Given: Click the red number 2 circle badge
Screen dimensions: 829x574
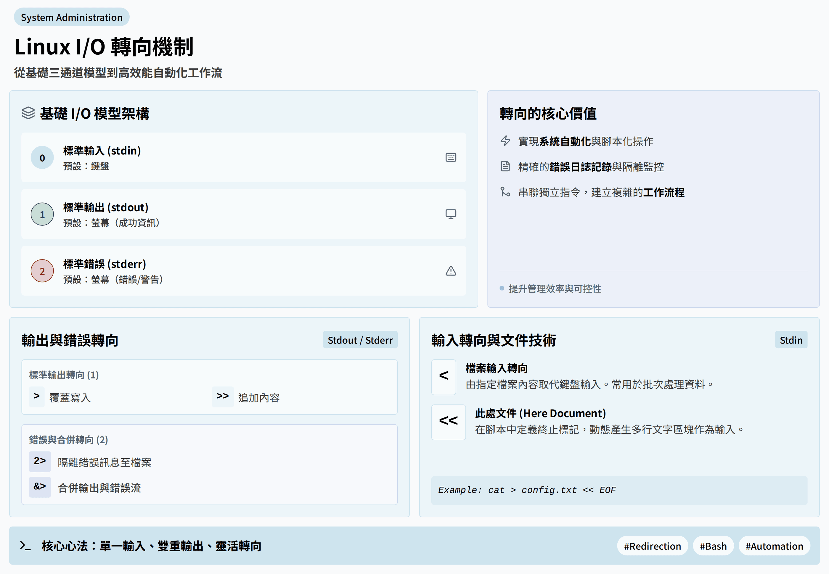Looking at the screenshot, I should (x=42, y=271).
